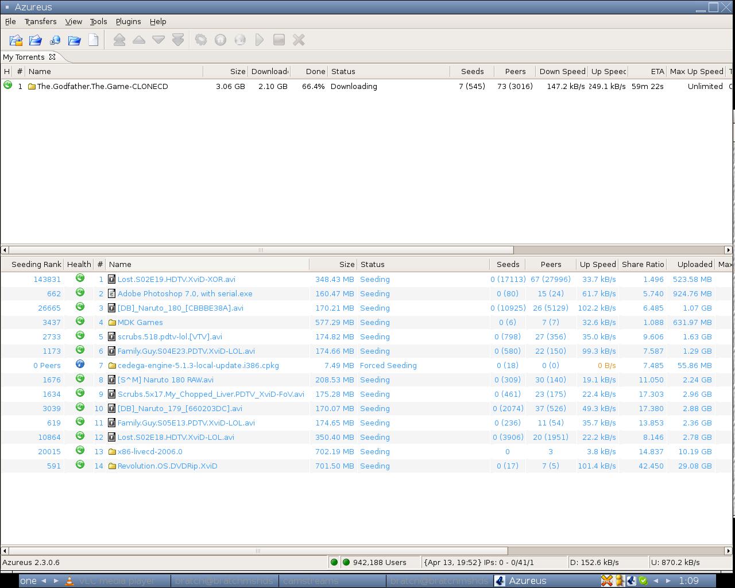The height and width of the screenshot is (588, 735).
Task: Click the folder icon beside MDK Games
Action: tap(112, 322)
